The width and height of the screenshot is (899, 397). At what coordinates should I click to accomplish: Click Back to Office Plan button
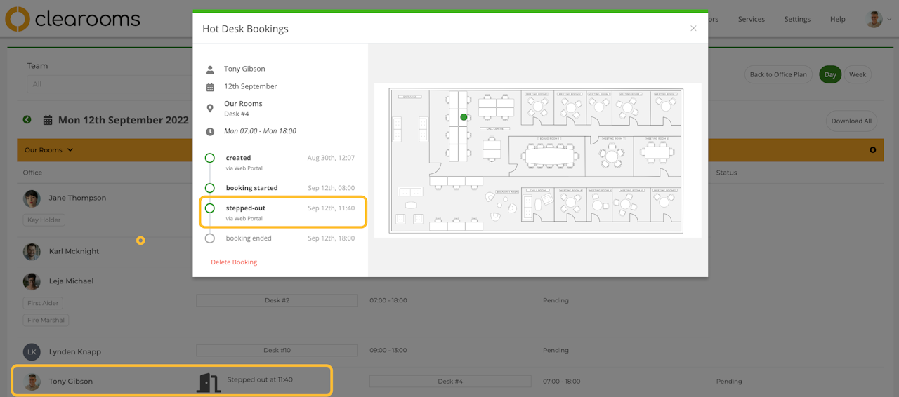click(778, 74)
